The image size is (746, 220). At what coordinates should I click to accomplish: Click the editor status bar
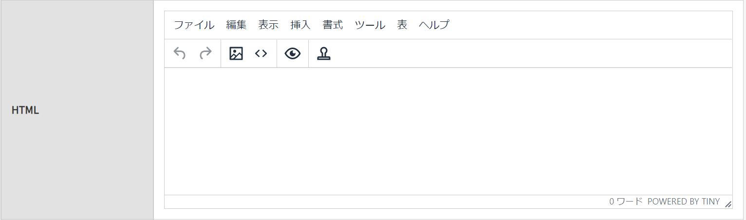(x=448, y=202)
